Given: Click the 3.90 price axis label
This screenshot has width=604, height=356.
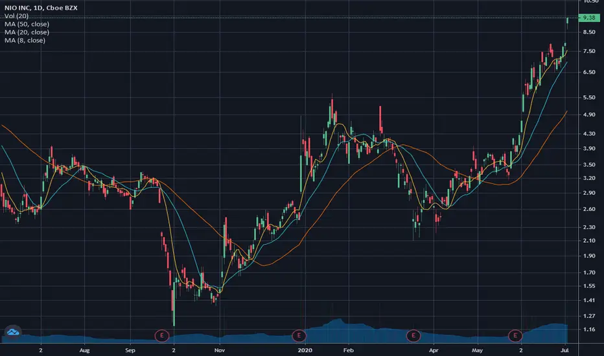Looking at the screenshot, I should coord(589,148).
